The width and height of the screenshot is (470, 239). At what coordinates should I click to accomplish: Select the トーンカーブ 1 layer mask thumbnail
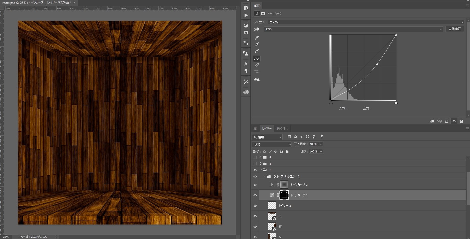click(284, 195)
